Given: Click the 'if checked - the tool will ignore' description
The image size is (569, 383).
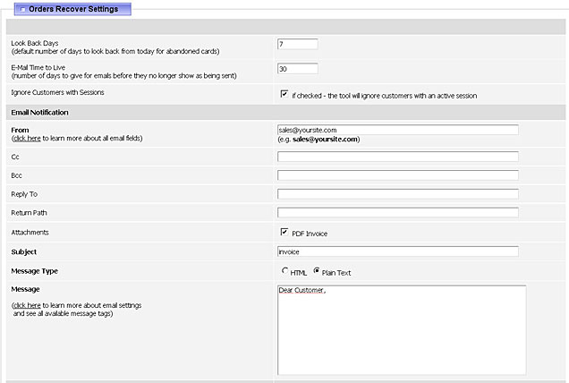Looking at the screenshot, I should [385, 96].
